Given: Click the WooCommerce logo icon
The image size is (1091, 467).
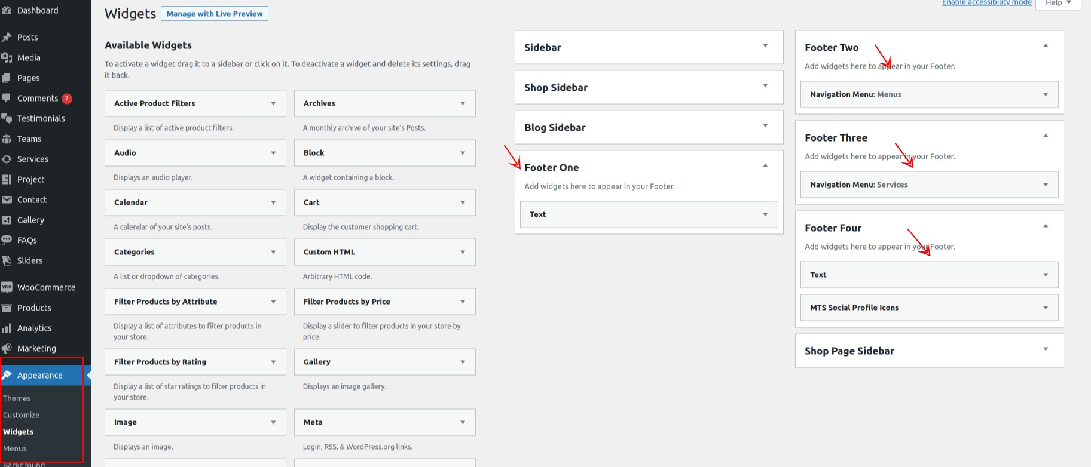Looking at the screenshot, I should [7, 287].
